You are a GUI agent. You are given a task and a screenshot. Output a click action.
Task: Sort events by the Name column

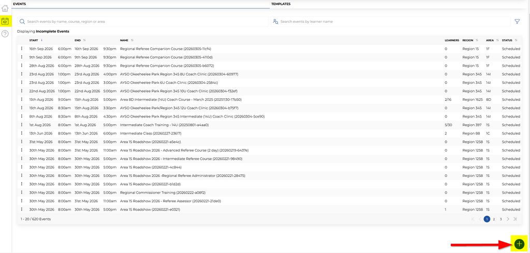[125, 40]
